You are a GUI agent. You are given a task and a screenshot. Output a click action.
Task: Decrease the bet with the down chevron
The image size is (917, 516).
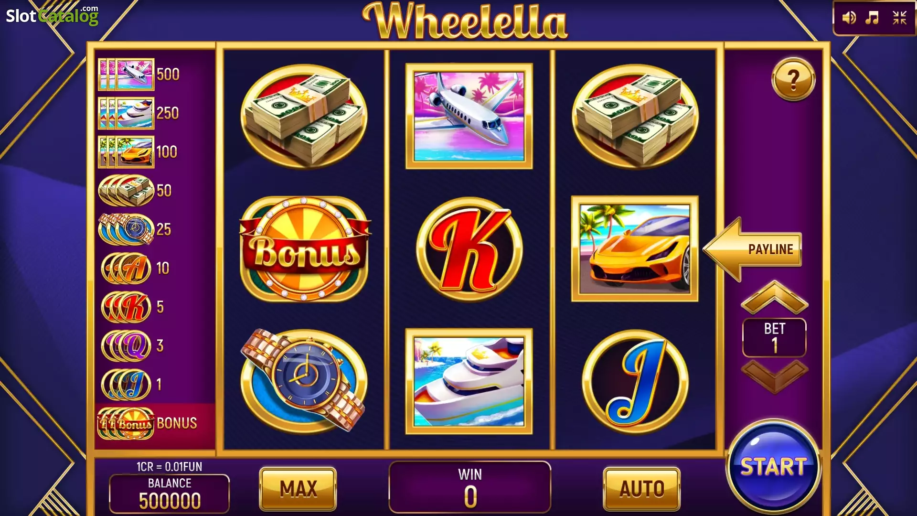coord(774,377)
